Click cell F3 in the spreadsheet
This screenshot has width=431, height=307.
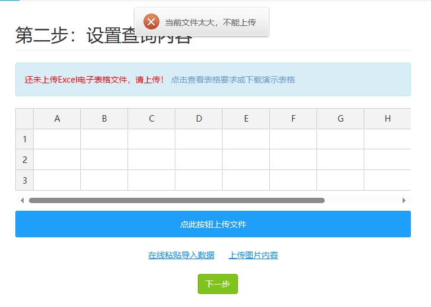pos(293,180)
